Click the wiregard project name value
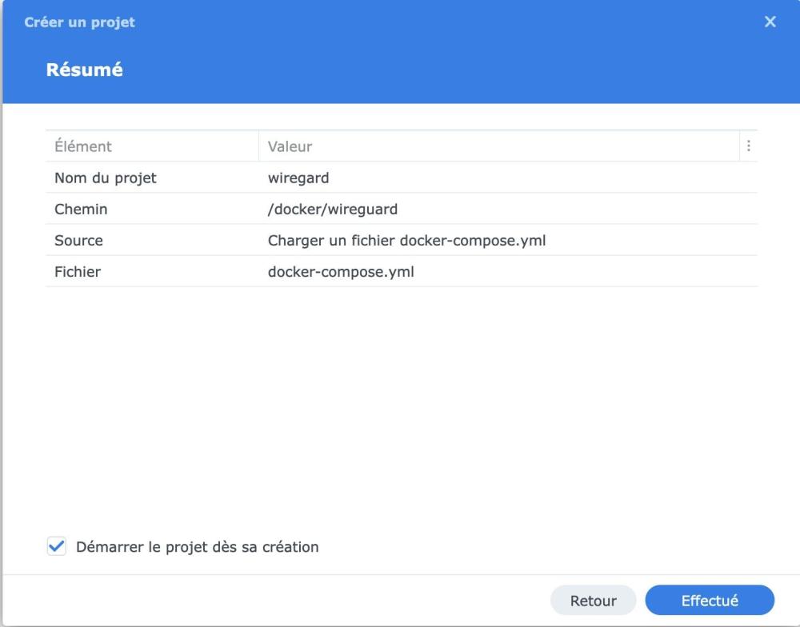 [x=298, y=178]
